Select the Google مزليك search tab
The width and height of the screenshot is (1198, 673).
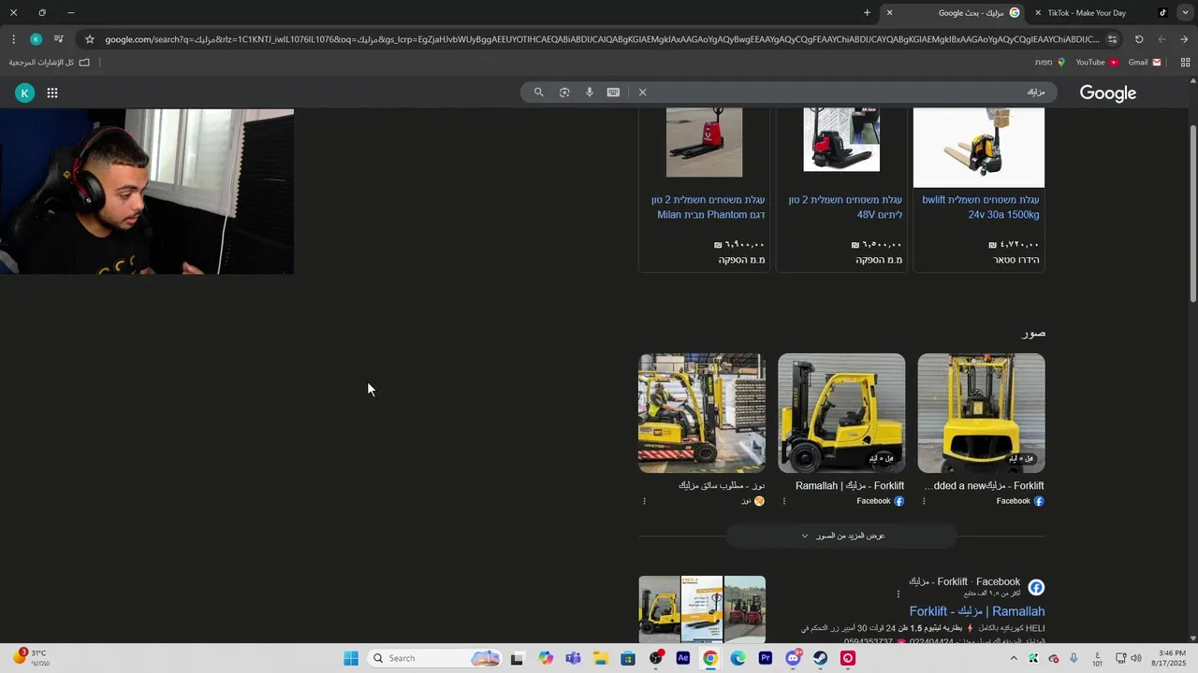point(954,13)
